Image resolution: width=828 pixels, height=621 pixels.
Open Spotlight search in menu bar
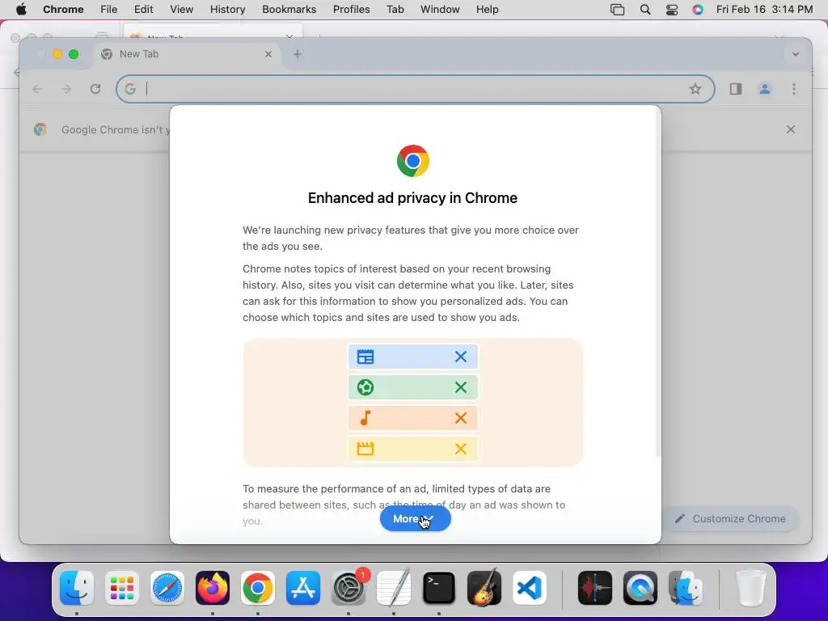pos(644,10)
